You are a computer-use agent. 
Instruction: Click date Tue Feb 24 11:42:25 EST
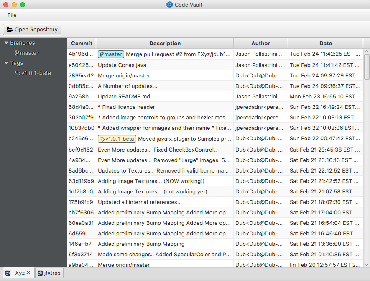click(325, 54)
